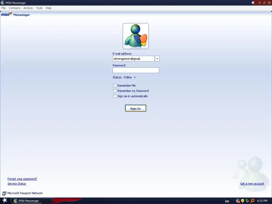The height and width of the screenshot is (204, 272).
Task: Open the star Start button on taskbar
Action: tap(5, 200)
